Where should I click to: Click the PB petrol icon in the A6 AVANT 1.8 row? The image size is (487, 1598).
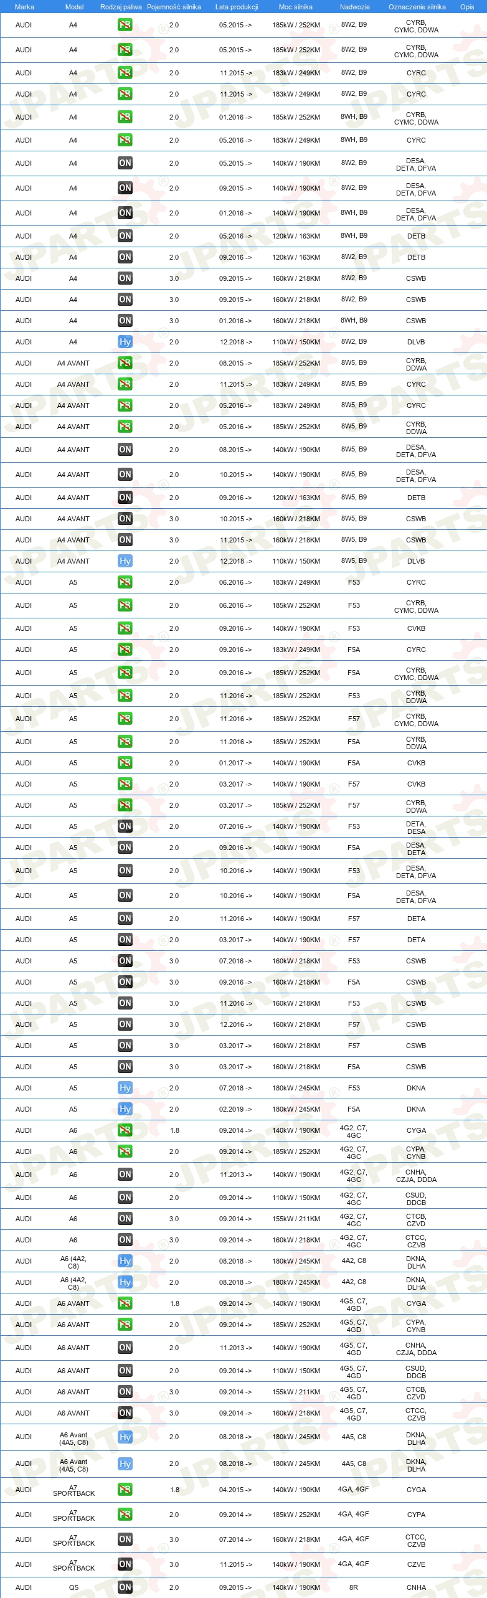125,1303
